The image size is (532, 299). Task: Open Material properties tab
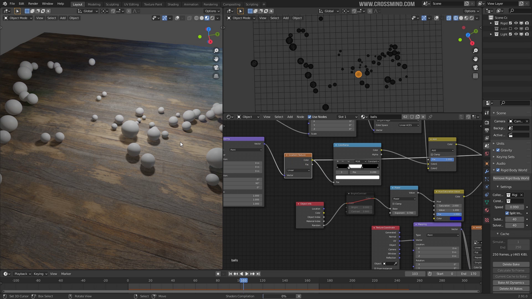[487, 210]
